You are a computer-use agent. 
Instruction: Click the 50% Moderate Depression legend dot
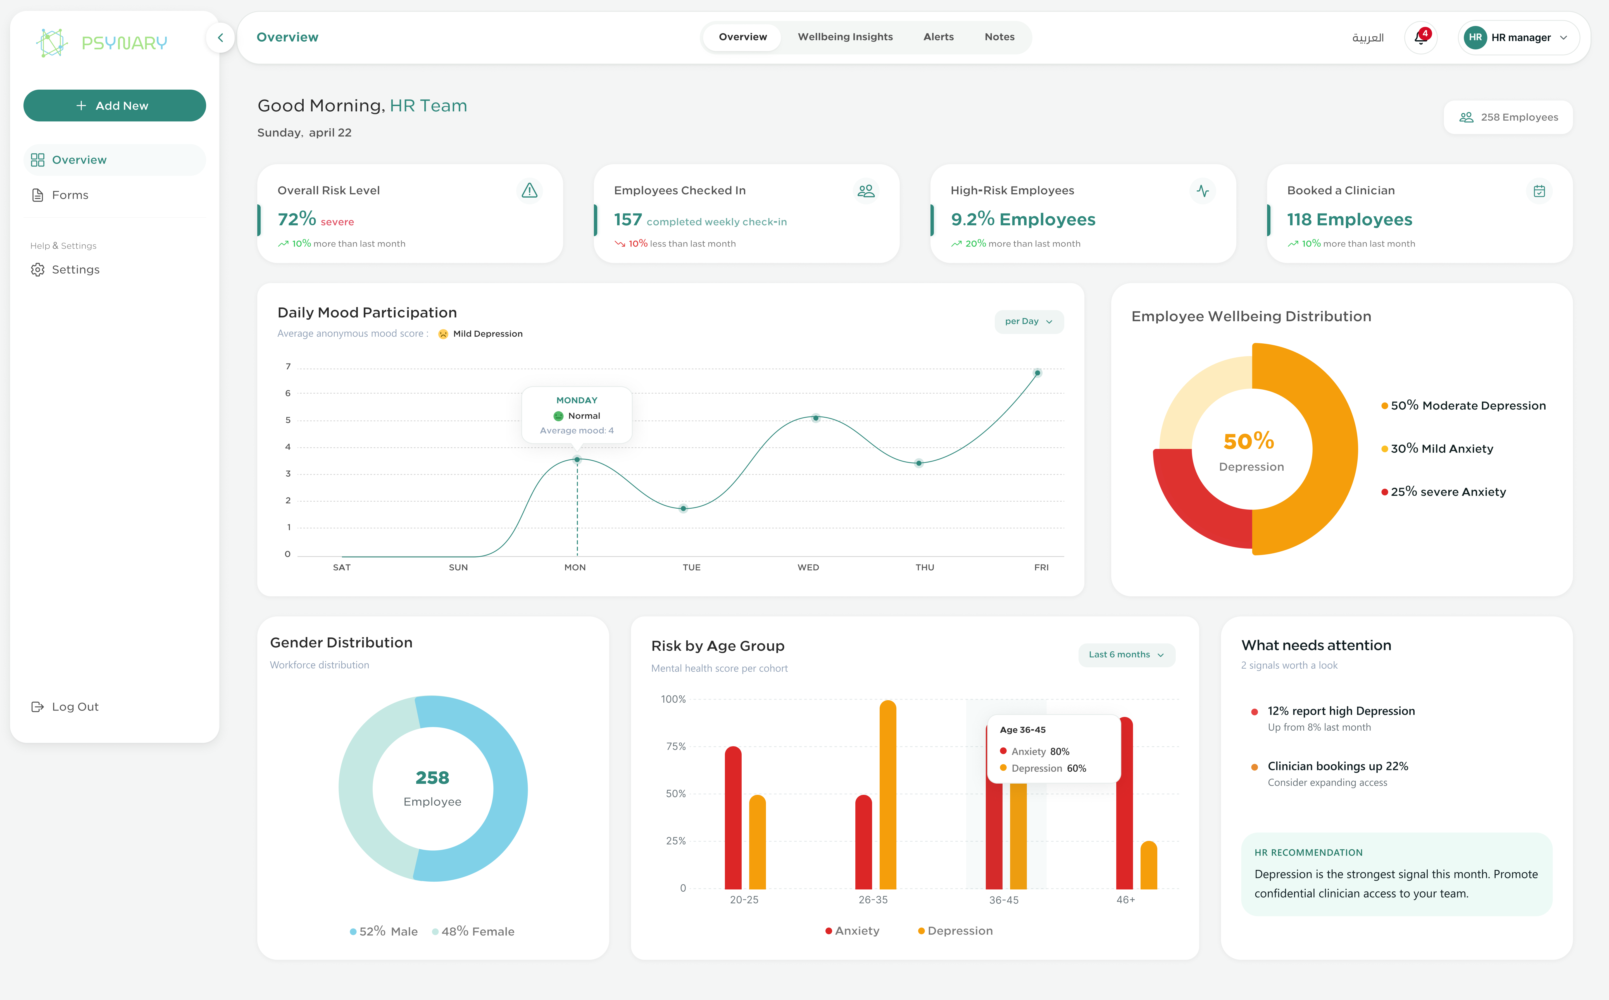(1384, 406)
